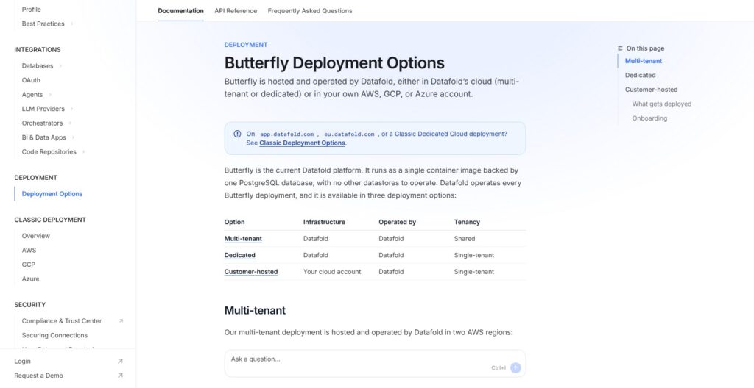Click the send arrow in Ask a question box

coord(515,368)
